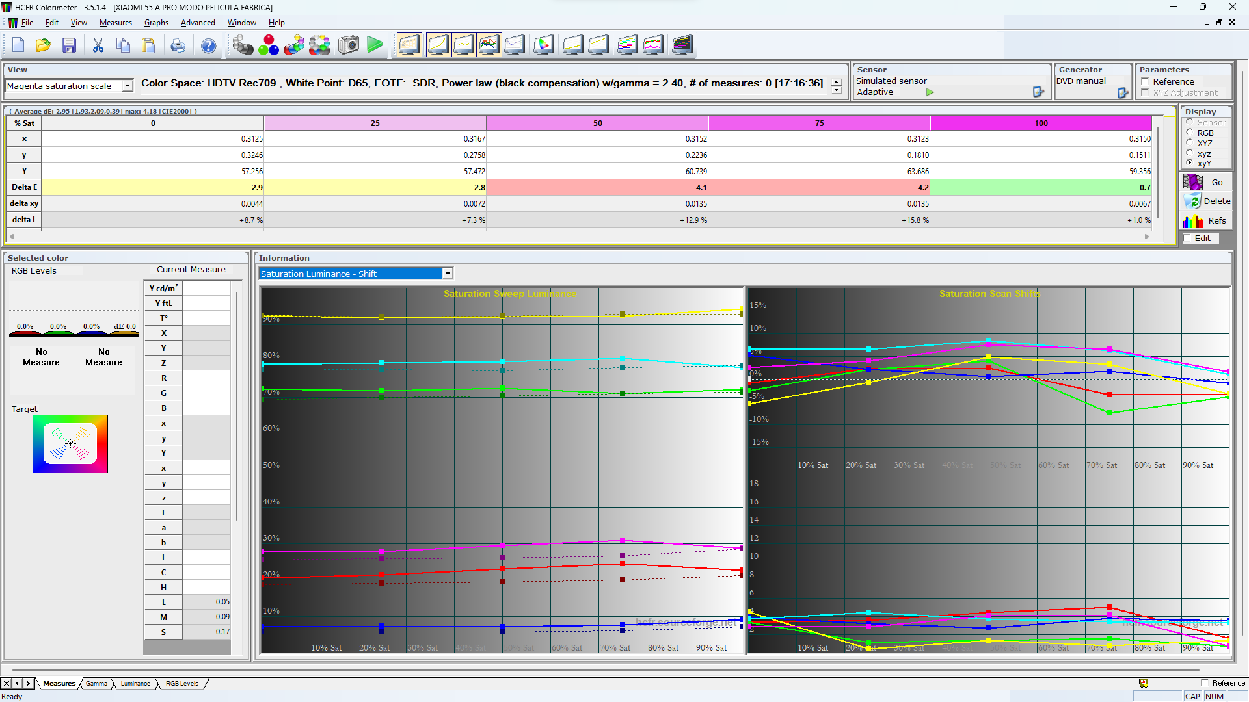
Task: Click the gray scale measure icon
Action: 242,45
